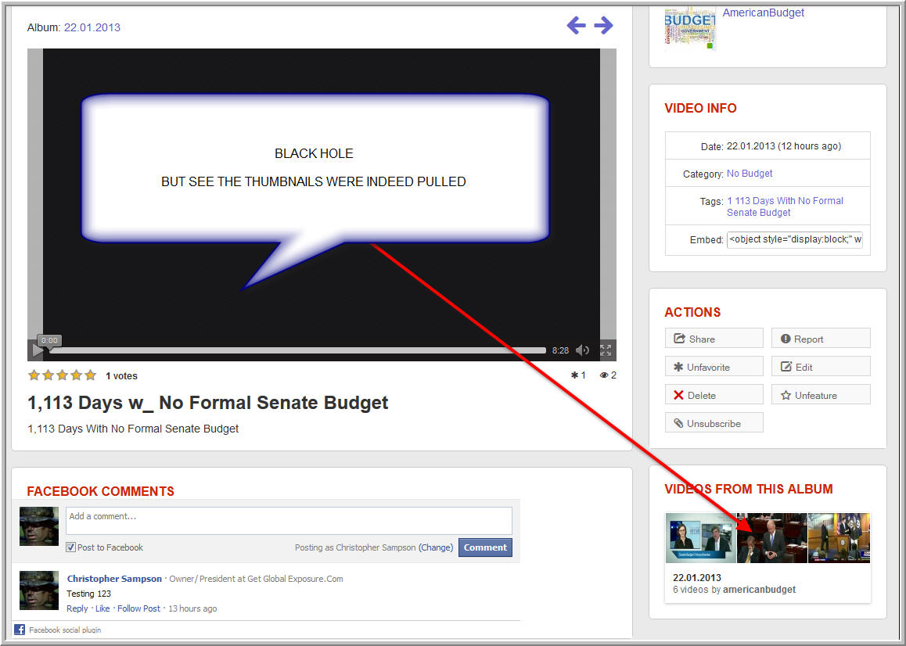Viewport: 906px width, 646px height.
Task: Select the embed code text field
Action: click(x=794, y=240)
